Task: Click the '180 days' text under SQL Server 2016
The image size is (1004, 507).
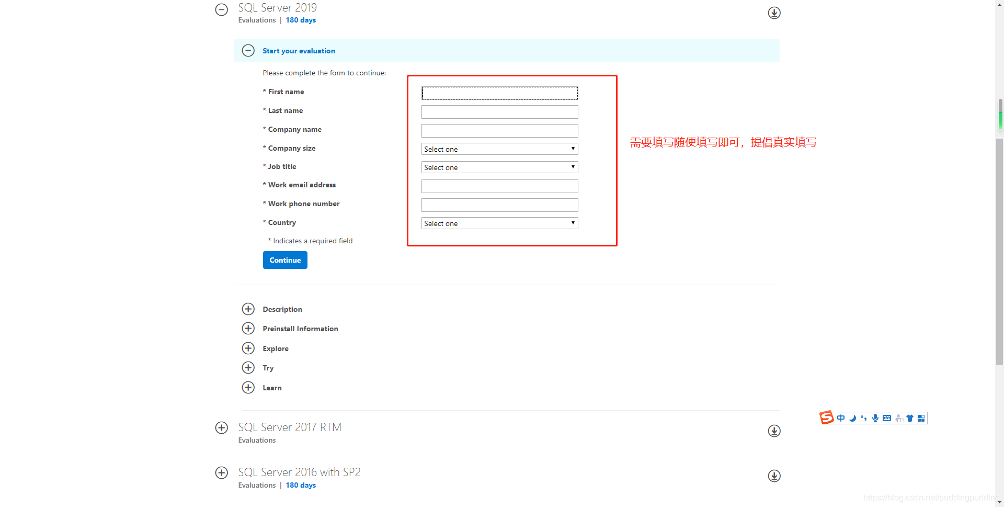Action: [301, 485]
